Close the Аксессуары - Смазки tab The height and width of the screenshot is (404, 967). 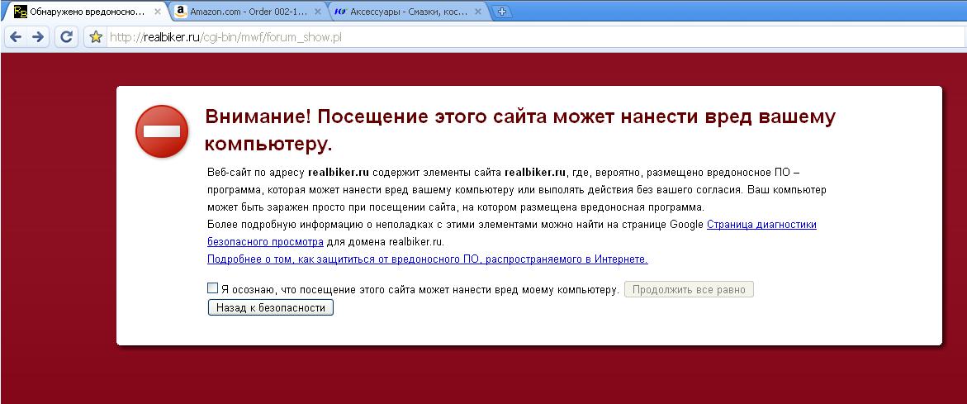point(477,12)
